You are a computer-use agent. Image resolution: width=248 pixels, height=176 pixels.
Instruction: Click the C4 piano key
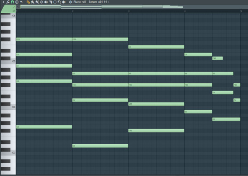[x=8, y=108]
